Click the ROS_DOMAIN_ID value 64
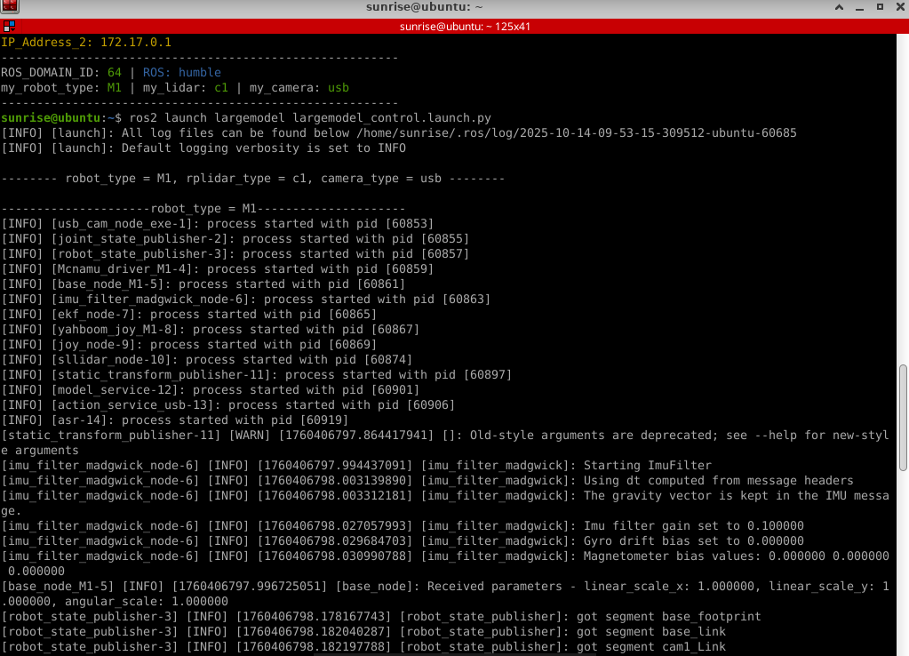The image size is (909, 656). point(113,72)
